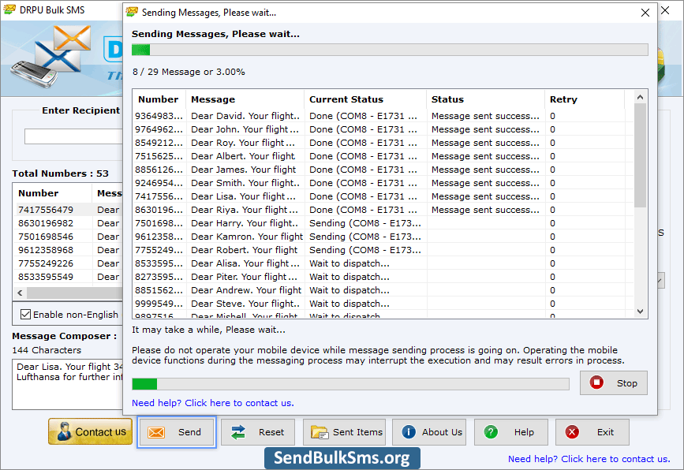This screenshot has height=470, width=684.
Task: Click the green question mark Help icon
Action: (491, 432)
